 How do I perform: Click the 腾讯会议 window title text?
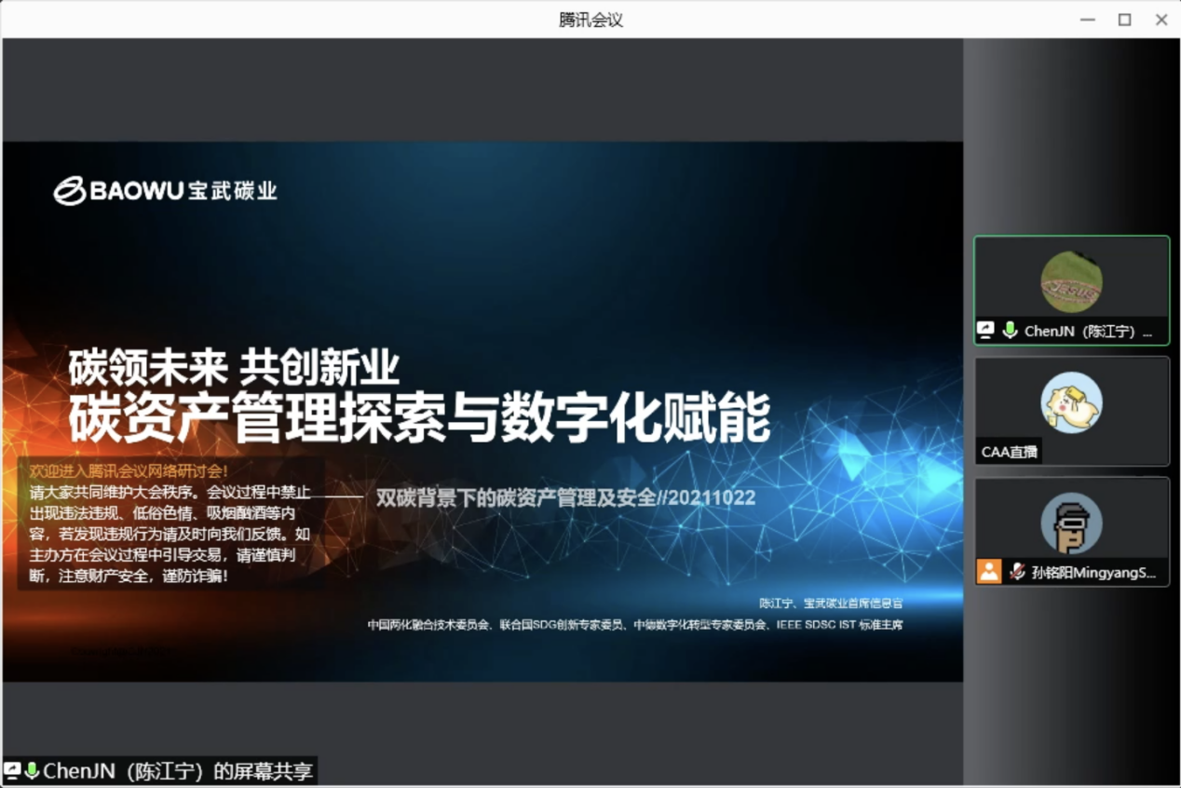[x=590, y=20]
